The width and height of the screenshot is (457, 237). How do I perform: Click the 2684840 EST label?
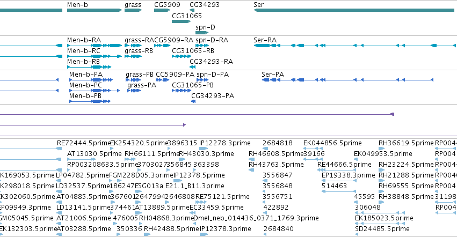click(279, 229)
